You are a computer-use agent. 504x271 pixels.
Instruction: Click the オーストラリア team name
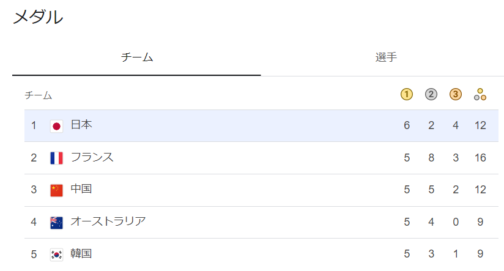(108, 221)
